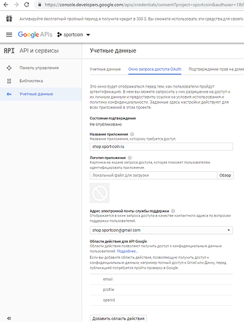Click the Google APIs logo
The width and height of the screenshot is (244, 322).
click(x=35, y=35)
